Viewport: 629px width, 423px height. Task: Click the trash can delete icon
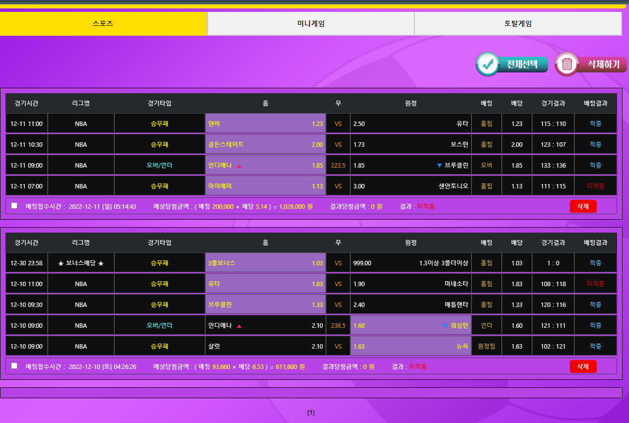pos(567,64)
